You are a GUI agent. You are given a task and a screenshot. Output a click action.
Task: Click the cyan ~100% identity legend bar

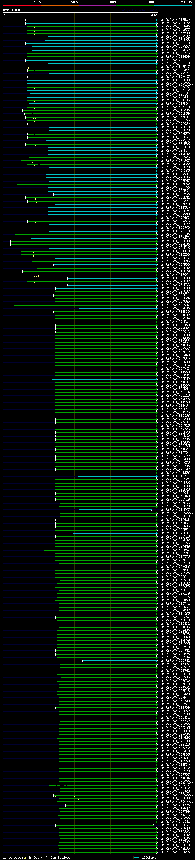tap(173, 5)
